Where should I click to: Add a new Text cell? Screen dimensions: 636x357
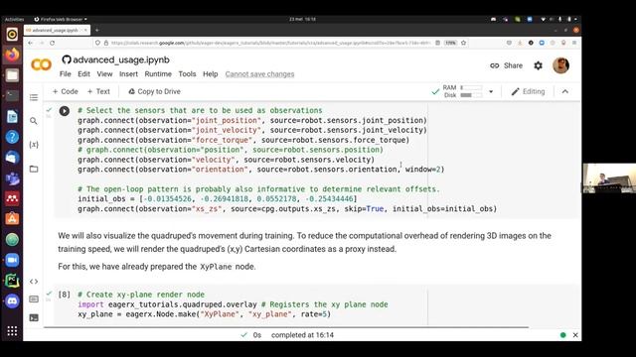pyautogui.click(x=98, y=92)
